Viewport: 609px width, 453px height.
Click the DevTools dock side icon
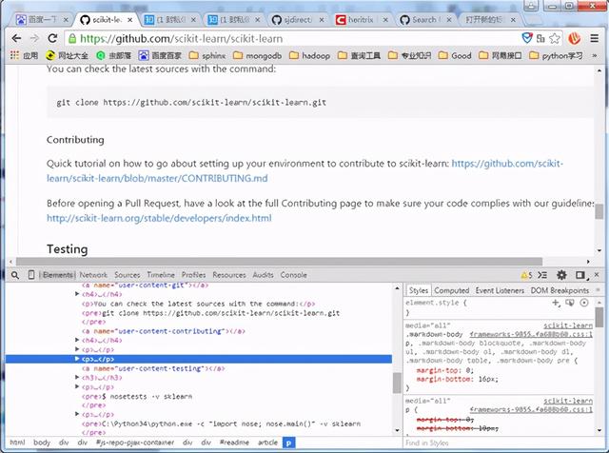coord(580,275)
